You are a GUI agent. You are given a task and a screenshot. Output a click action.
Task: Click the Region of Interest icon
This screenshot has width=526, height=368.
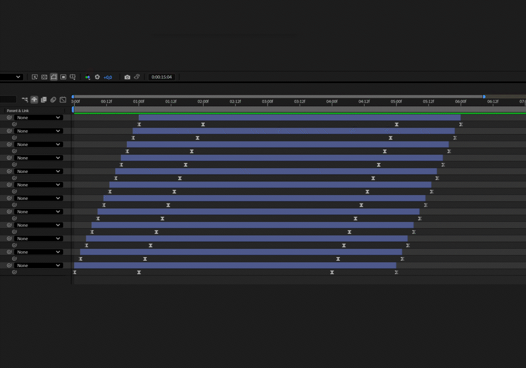point(63,77)
